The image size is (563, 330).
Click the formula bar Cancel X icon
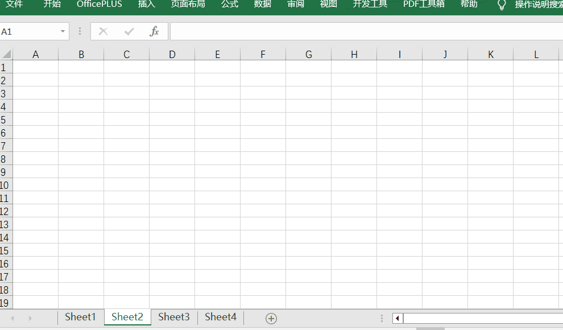point(104,32)
